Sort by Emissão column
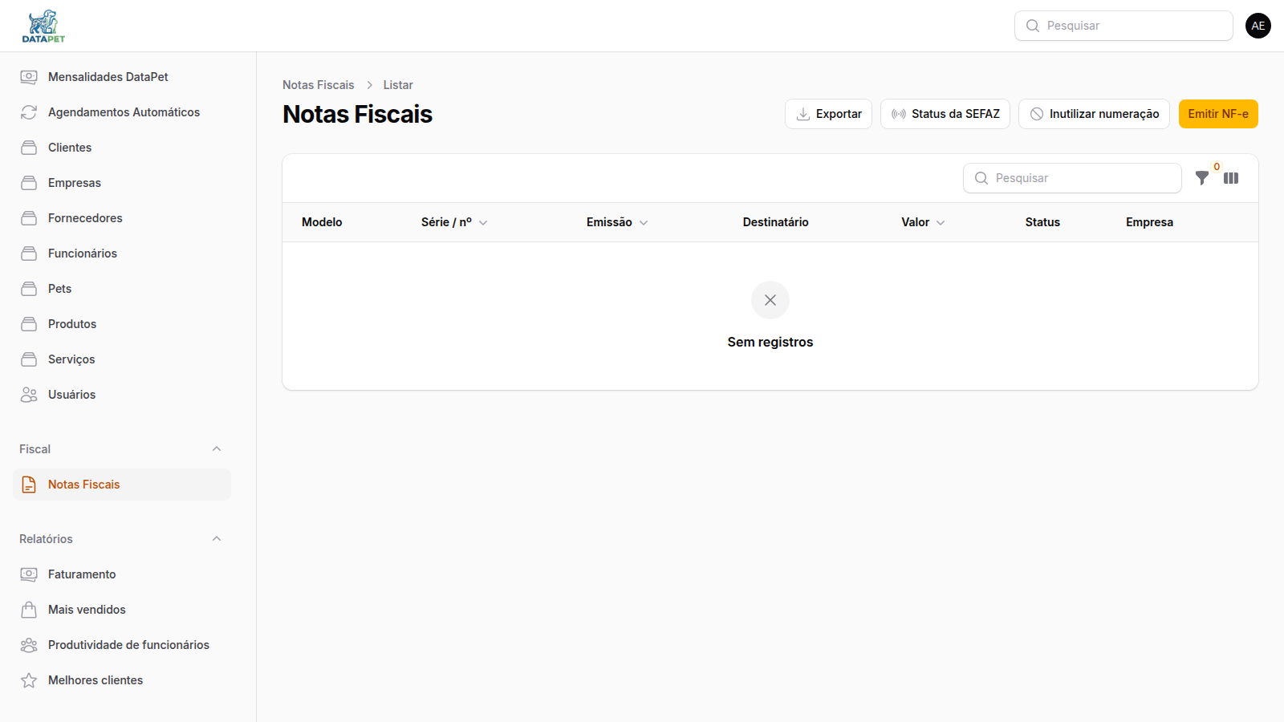The image size is (1284, 722). [x=617, y=222]
